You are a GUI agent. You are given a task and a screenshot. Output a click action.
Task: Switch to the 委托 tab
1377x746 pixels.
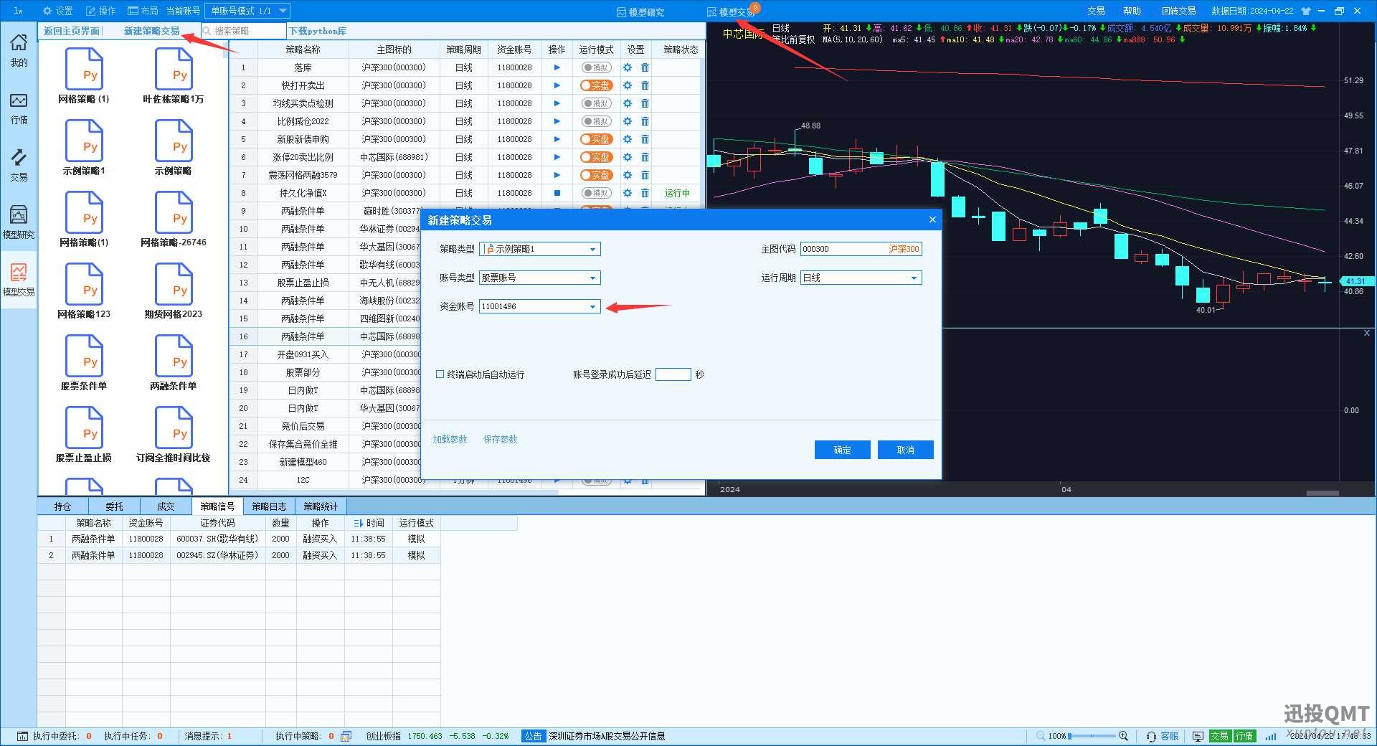pyautogui.click(x=115, y=506)
